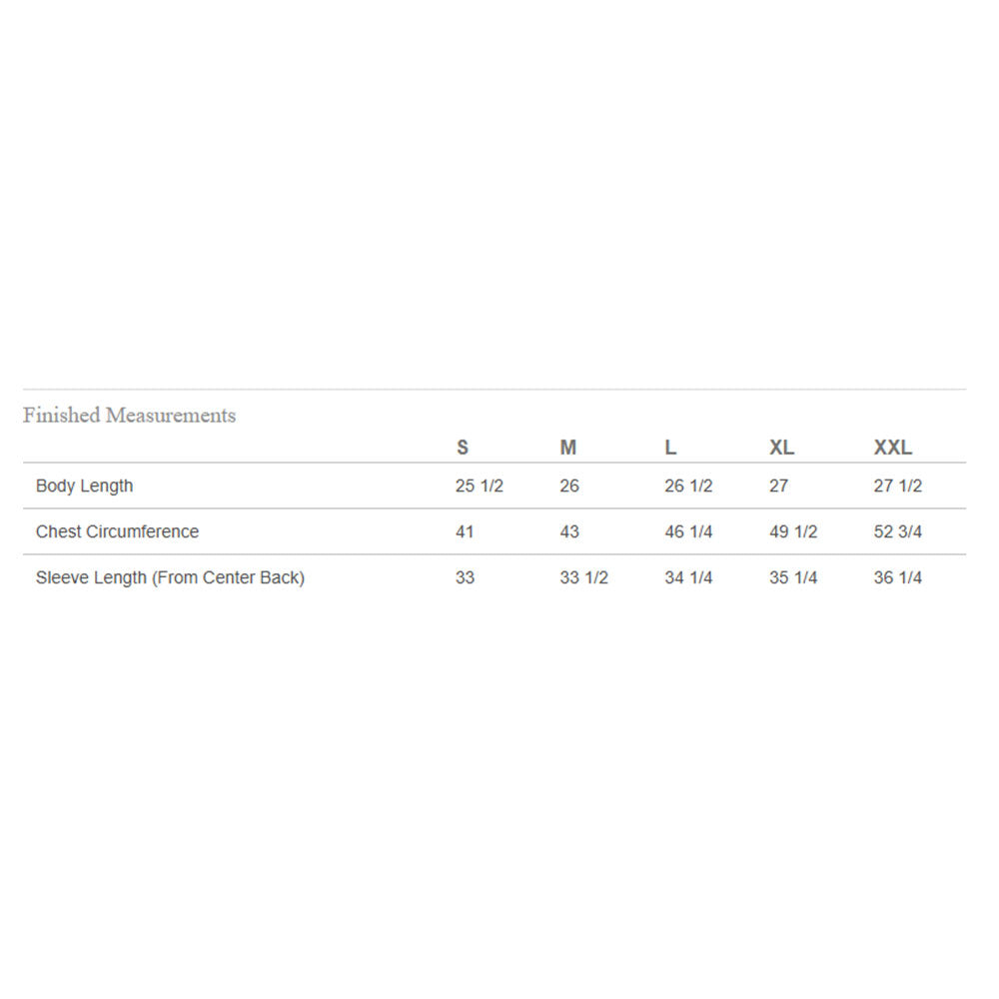Click Body Length value for size M

click(569, 487)
